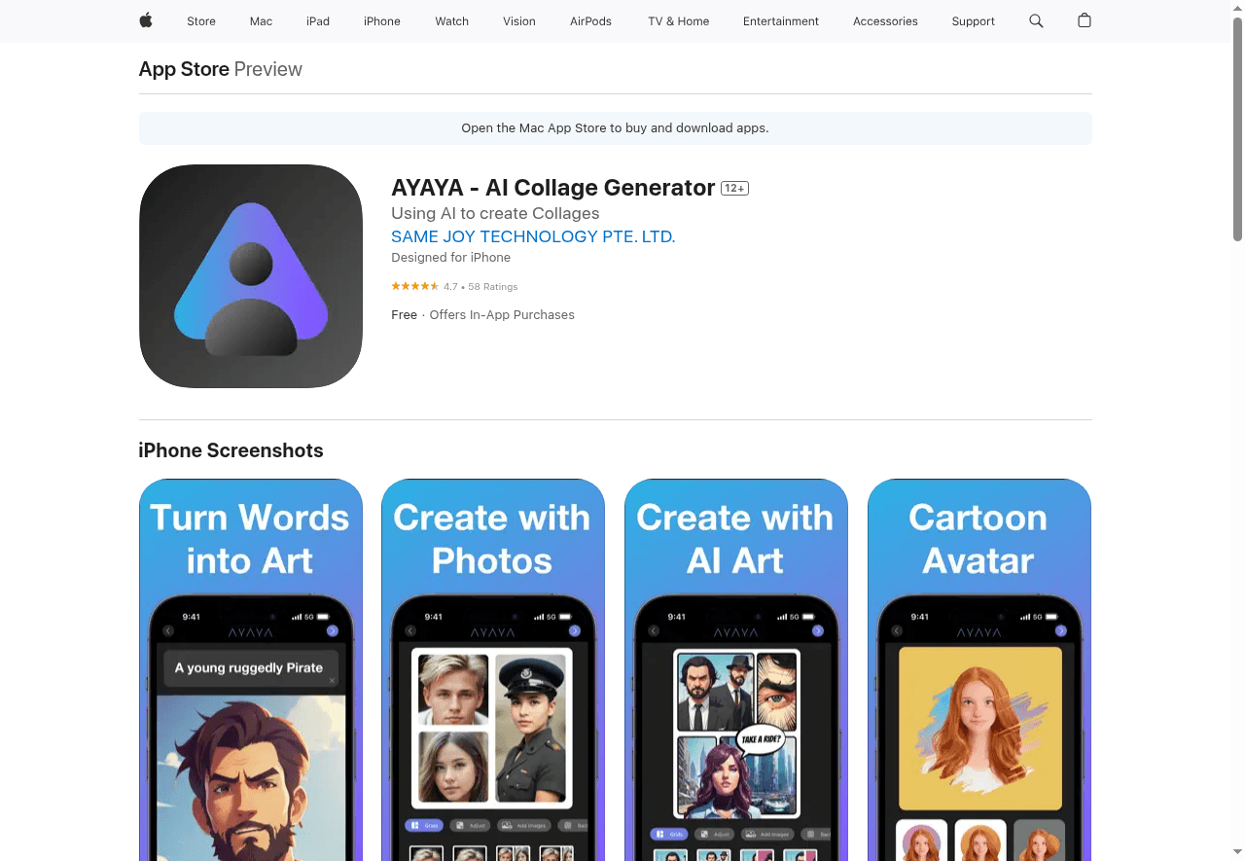Open the iPhone menu item

[x=381, y=20]
